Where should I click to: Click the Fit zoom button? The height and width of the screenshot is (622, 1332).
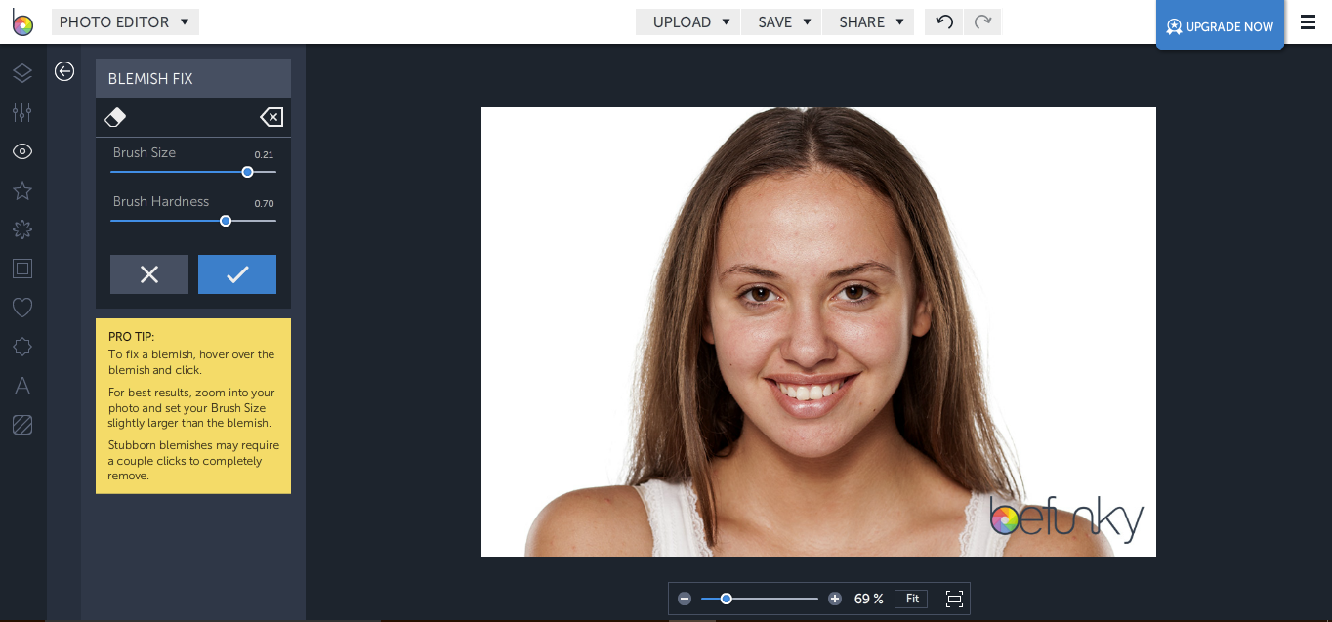pyautogui.click(x=912, y=599)
